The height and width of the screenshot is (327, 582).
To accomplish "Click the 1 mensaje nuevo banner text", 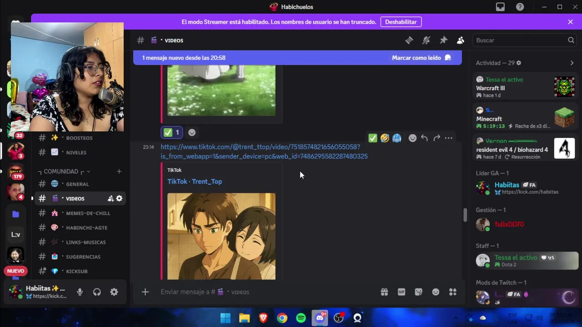I will [184, 58].
